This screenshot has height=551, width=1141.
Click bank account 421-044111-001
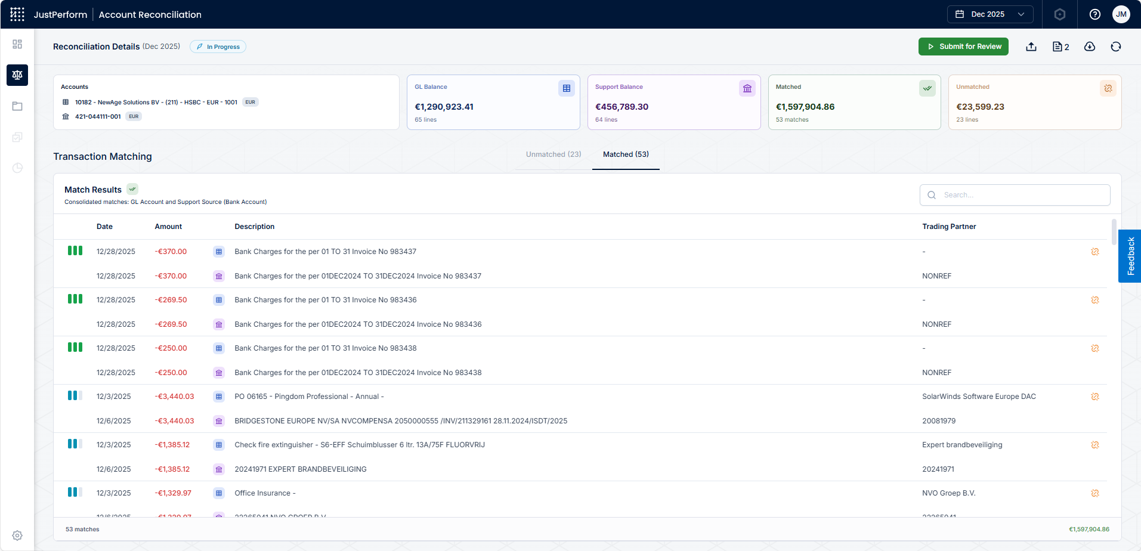(98, 116)
